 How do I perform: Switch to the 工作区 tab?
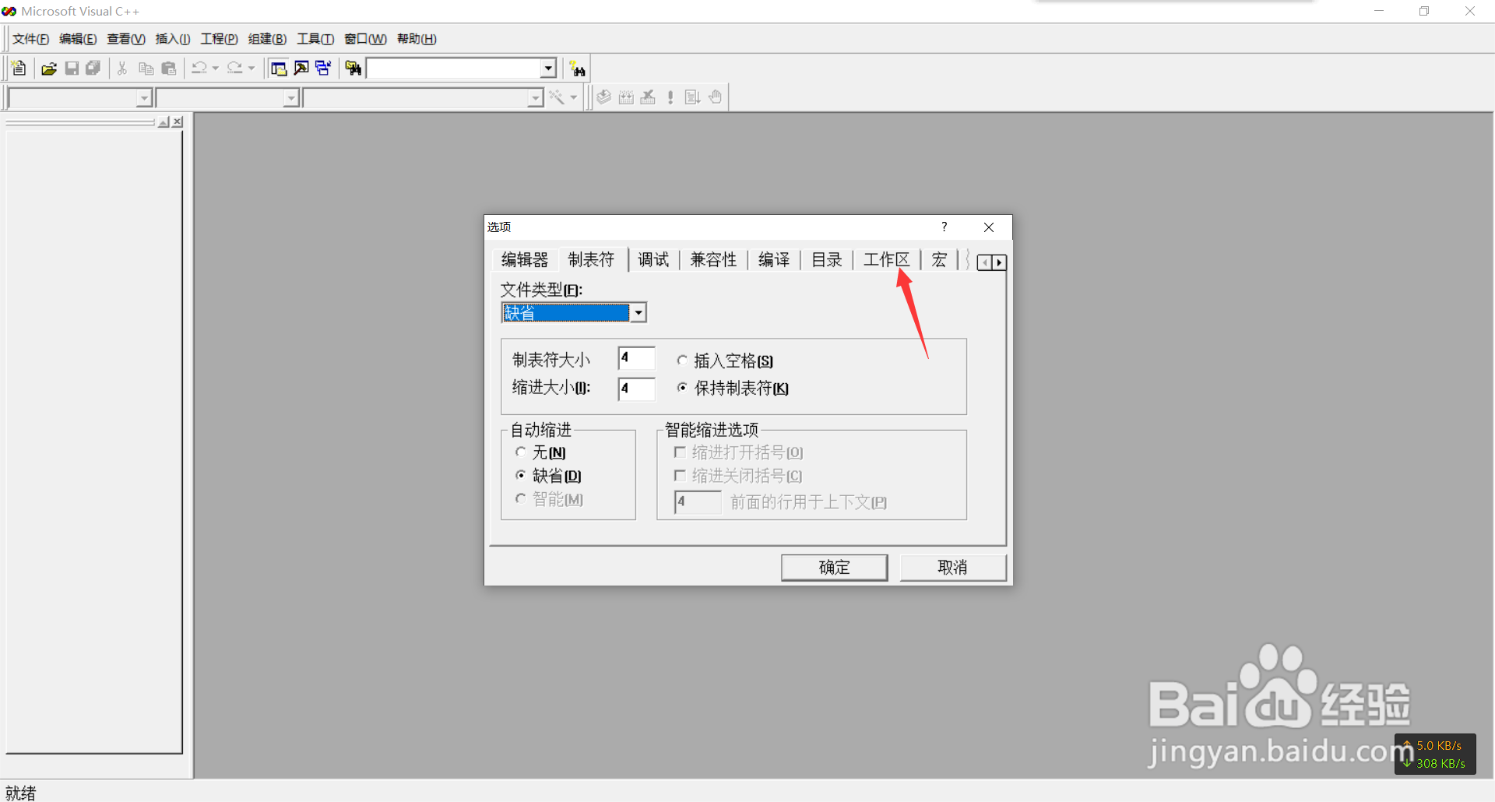(887, 260)
